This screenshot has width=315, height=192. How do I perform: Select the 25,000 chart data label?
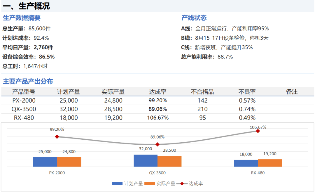point(45,152)
